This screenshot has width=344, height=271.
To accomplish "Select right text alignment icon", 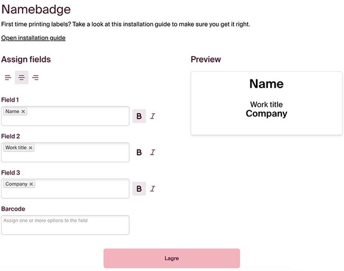I will (35, 77).
